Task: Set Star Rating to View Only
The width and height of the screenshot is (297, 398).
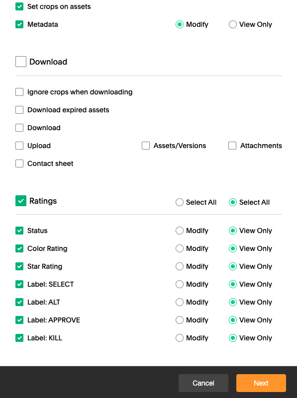Action: coord(232,266)
